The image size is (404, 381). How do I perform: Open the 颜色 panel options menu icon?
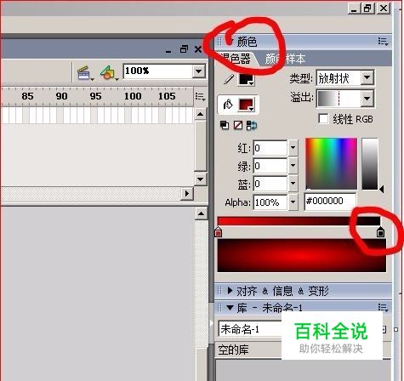[x=383, y=42]
